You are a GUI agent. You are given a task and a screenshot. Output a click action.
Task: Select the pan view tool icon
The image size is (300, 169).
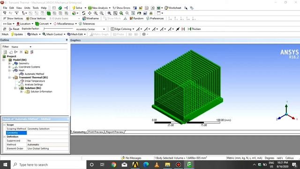point(90,13)
